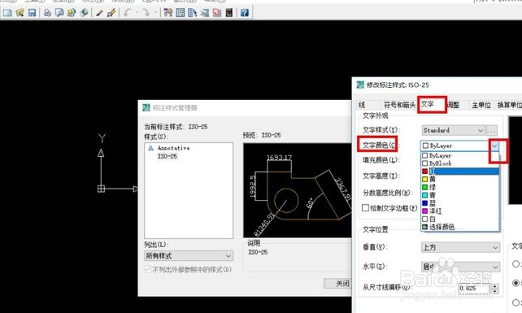Open the 水平 居中 dropdown
This screenshot has height=313, width=522.
coord(460,267)
